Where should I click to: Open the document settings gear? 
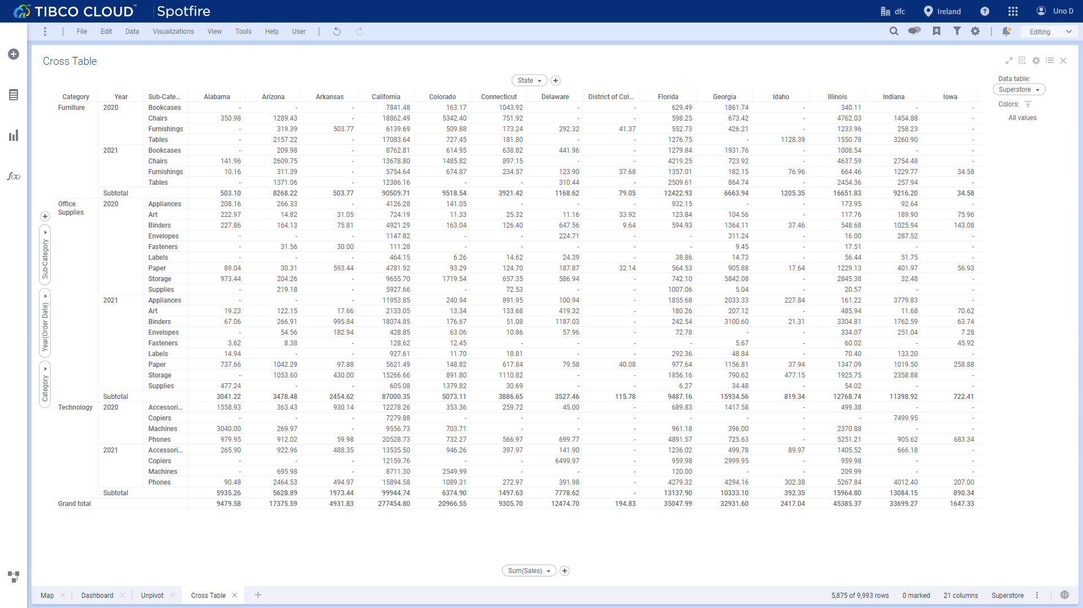(975, 31)
